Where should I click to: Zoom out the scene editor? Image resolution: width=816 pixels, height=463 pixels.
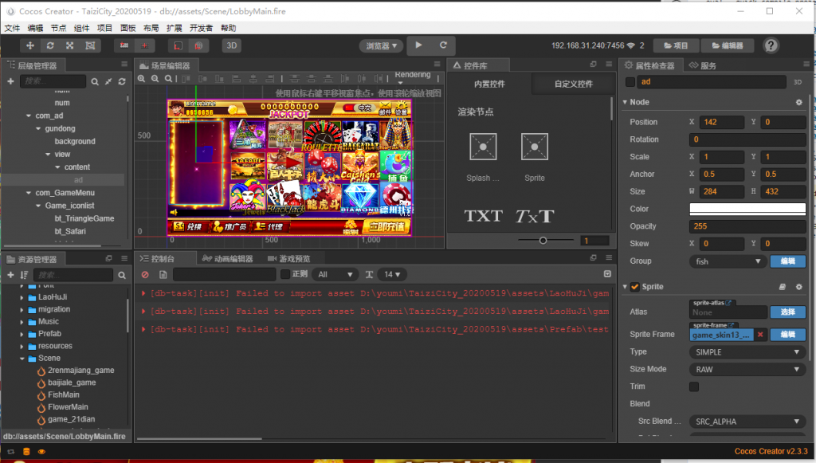tap(155, 79)
